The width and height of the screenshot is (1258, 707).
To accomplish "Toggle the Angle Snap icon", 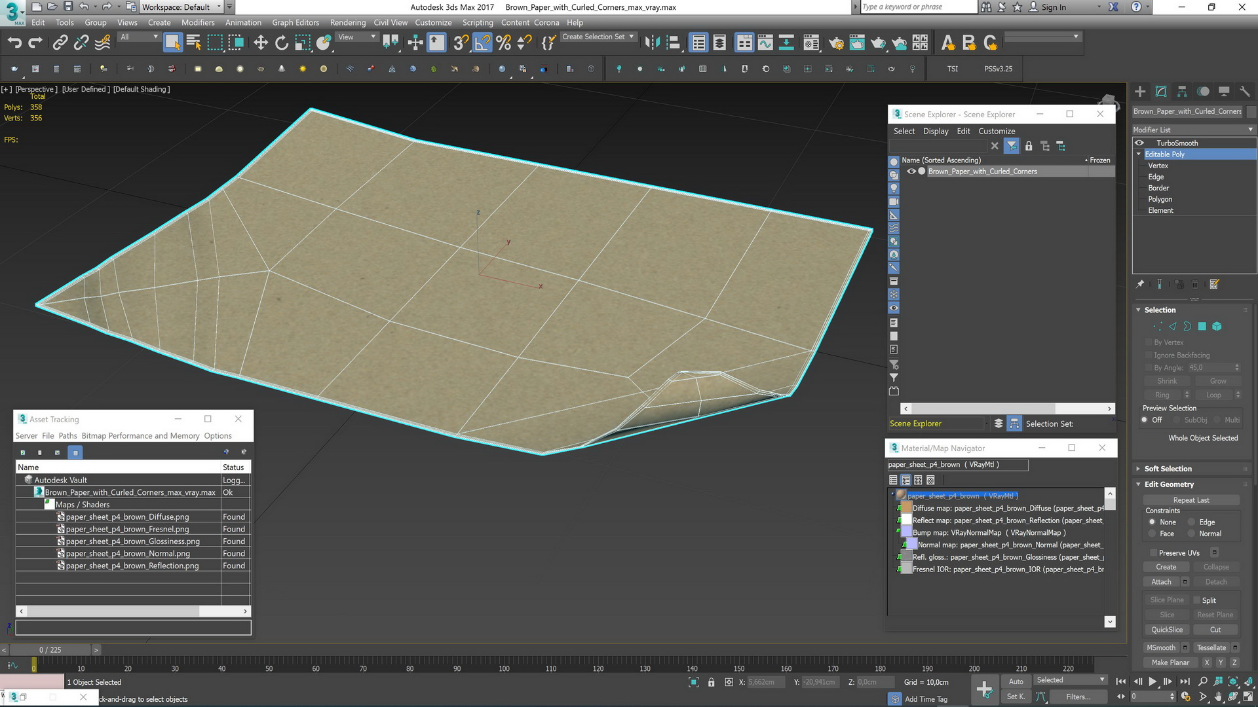I will point(482,43).
